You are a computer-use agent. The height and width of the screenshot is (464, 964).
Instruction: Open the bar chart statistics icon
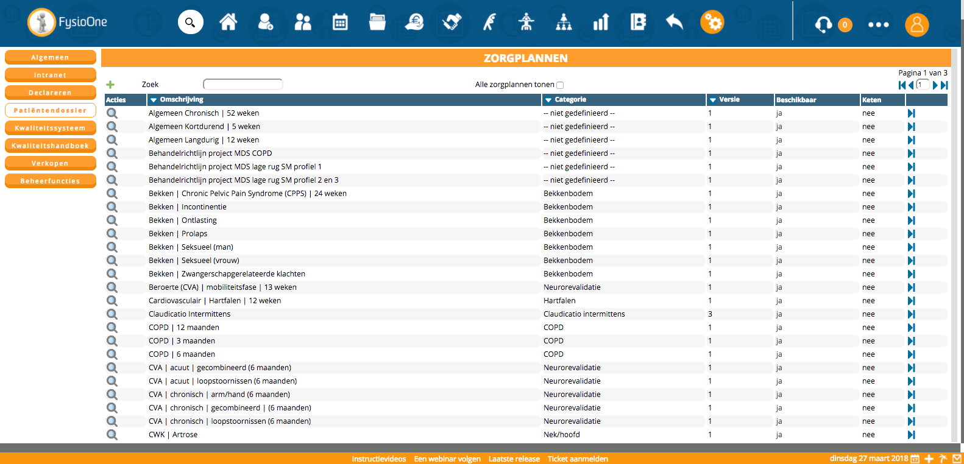[601, 23]
